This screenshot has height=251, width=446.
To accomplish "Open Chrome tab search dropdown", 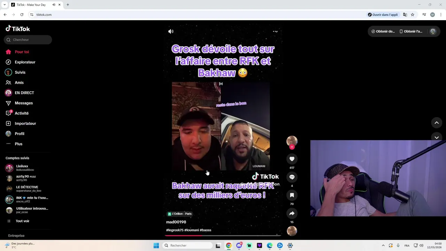I will click(x=4, y=5).
